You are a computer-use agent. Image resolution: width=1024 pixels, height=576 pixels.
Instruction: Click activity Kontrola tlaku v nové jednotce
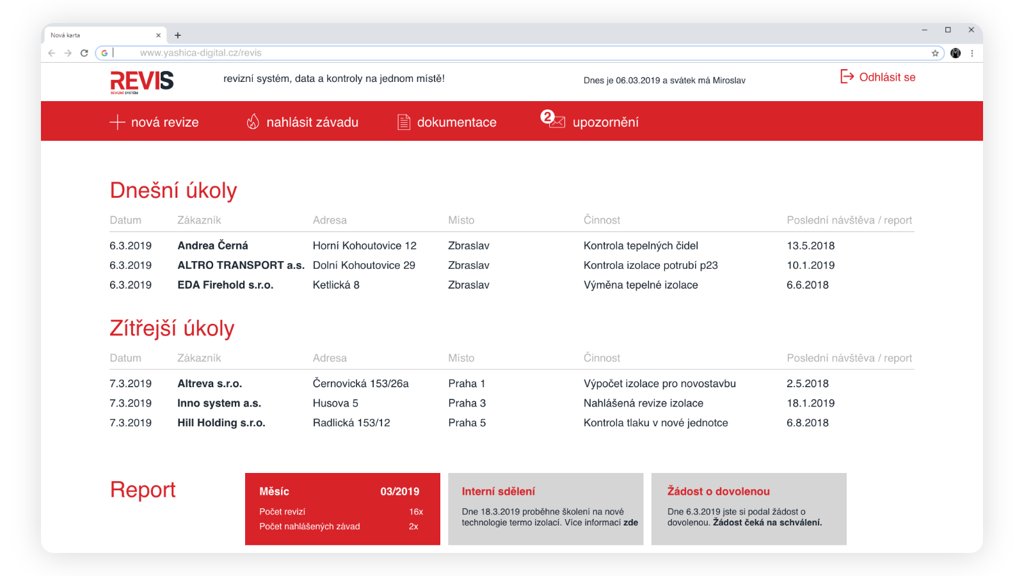655,422
